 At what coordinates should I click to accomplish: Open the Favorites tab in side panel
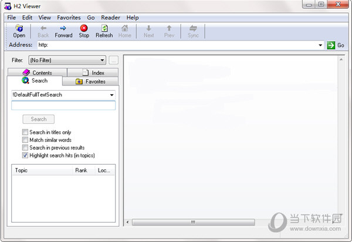[x=90, y=81]
